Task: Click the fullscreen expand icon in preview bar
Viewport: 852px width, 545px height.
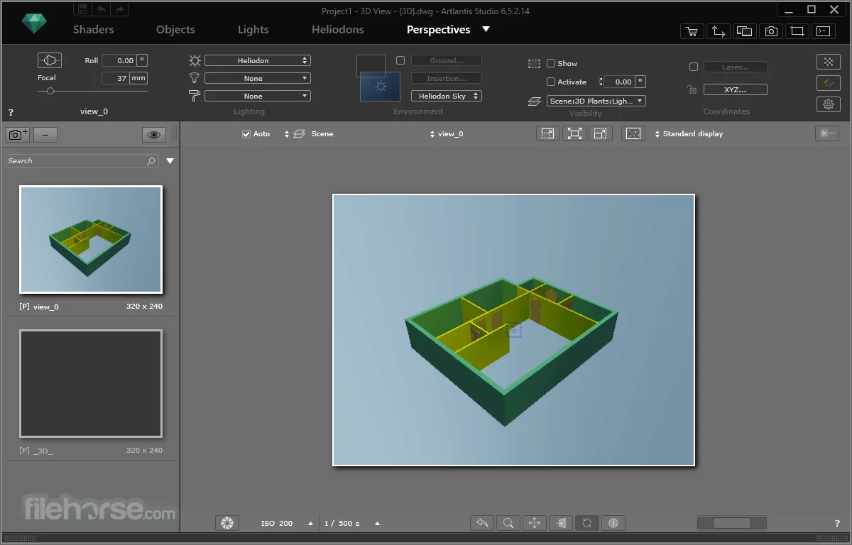Action: pyautogui.click(x=574, y=133)
